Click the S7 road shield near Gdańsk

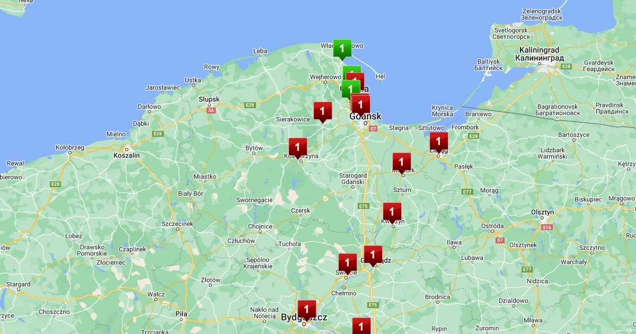tap(373, 129)
